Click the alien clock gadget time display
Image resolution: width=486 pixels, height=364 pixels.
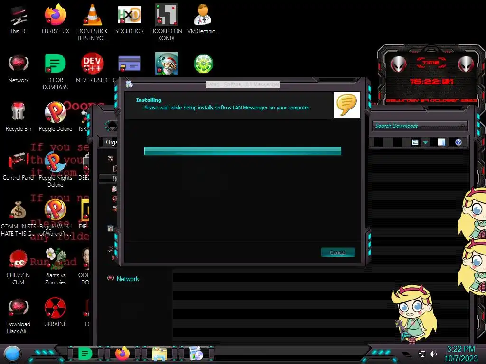pyautogui.click(x=432, y=82)
